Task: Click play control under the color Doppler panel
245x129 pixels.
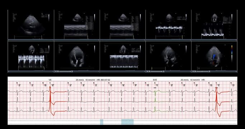Action: pos(193,72)
